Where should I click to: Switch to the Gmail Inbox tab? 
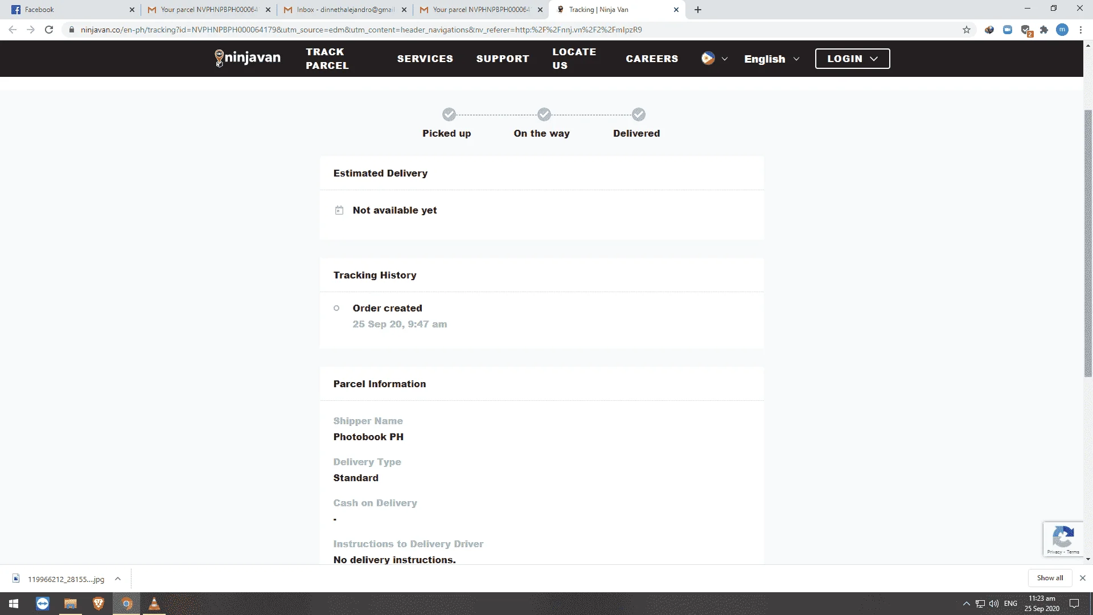pos(345,10)
